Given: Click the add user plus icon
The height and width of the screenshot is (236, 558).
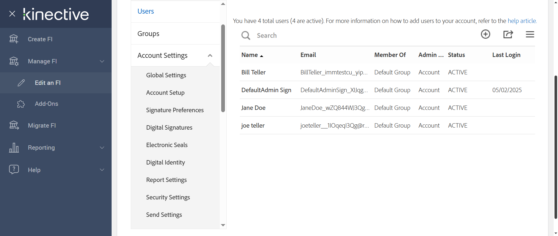Looking at the screenshot, I should click(485, 34).
